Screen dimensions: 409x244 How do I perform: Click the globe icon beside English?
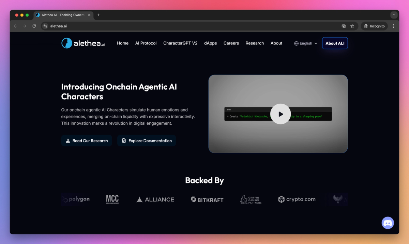pos(296,43)
